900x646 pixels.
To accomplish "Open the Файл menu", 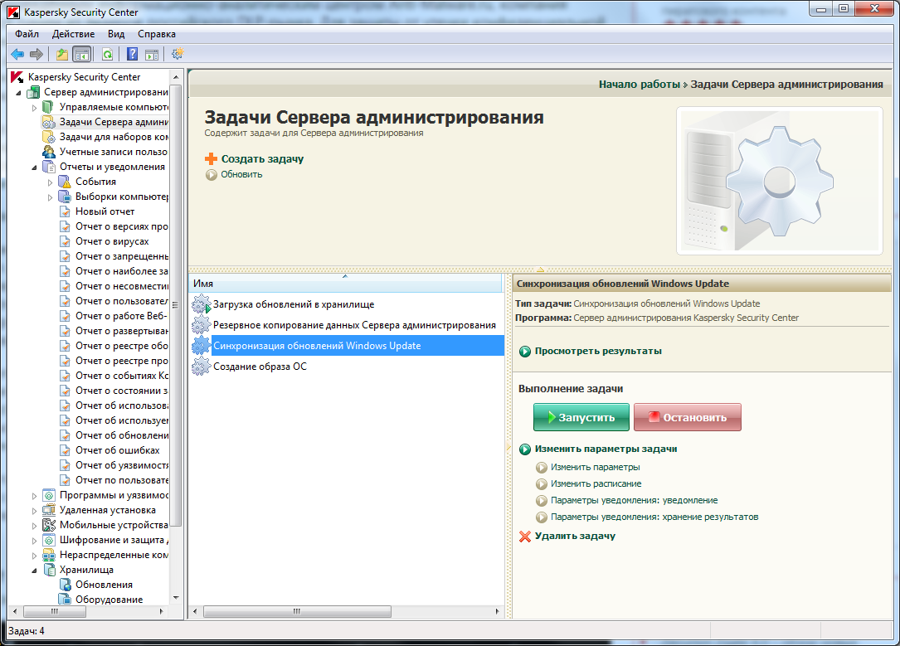I will coord(27,34).
